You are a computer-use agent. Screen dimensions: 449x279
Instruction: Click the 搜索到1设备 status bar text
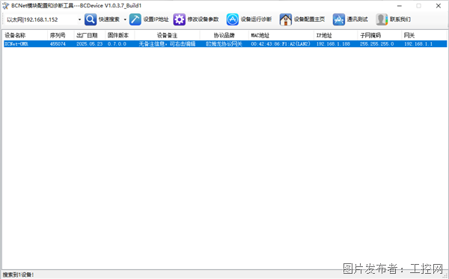click(x=18, y=275)
